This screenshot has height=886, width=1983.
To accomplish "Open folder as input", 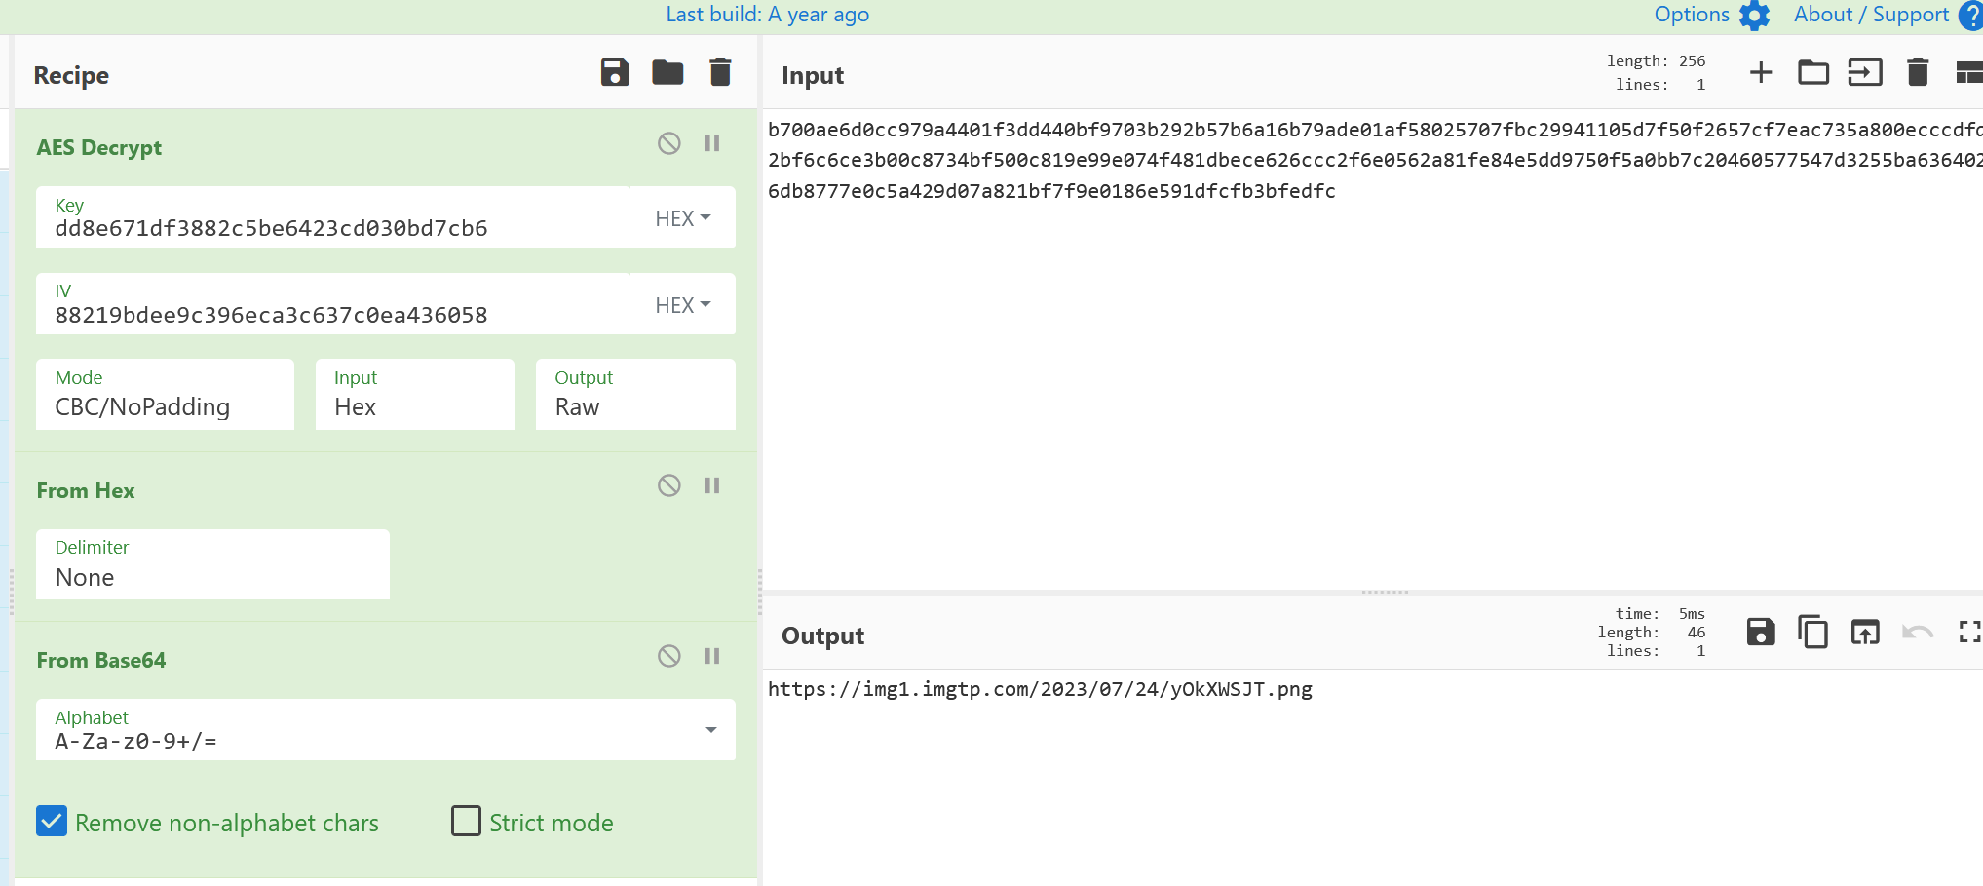I will pos(1813,73).
